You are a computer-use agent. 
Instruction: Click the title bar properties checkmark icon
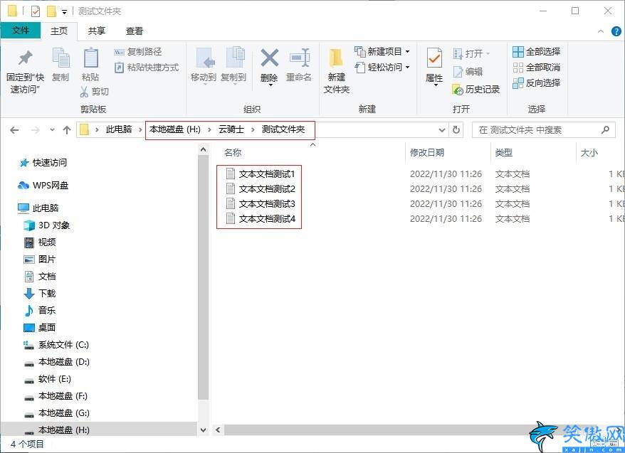[36, 11]
